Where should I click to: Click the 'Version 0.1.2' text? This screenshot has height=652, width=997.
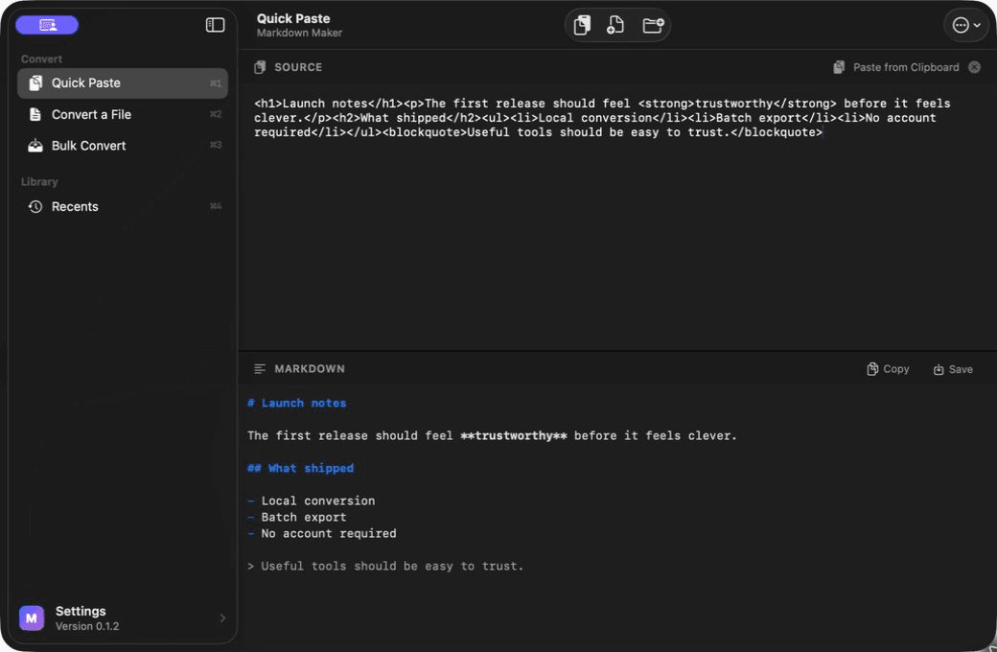pyautogui.click(x=87, y=626)
